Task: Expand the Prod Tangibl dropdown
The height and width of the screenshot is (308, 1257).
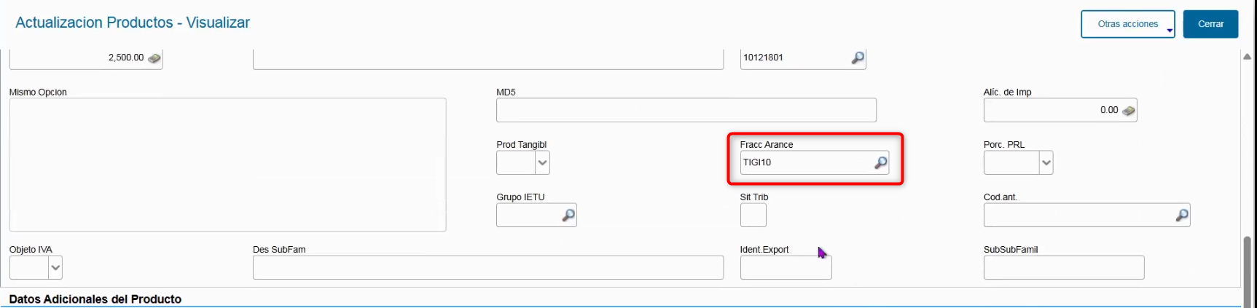Action: [x=542, y=162]
